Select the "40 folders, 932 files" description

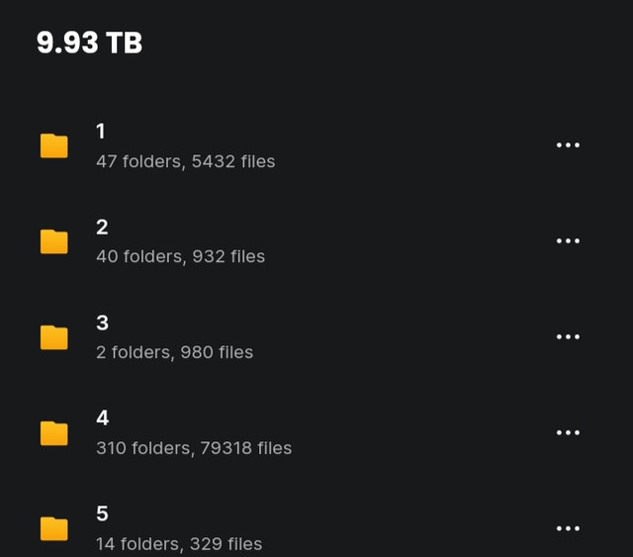click(180, 257)
